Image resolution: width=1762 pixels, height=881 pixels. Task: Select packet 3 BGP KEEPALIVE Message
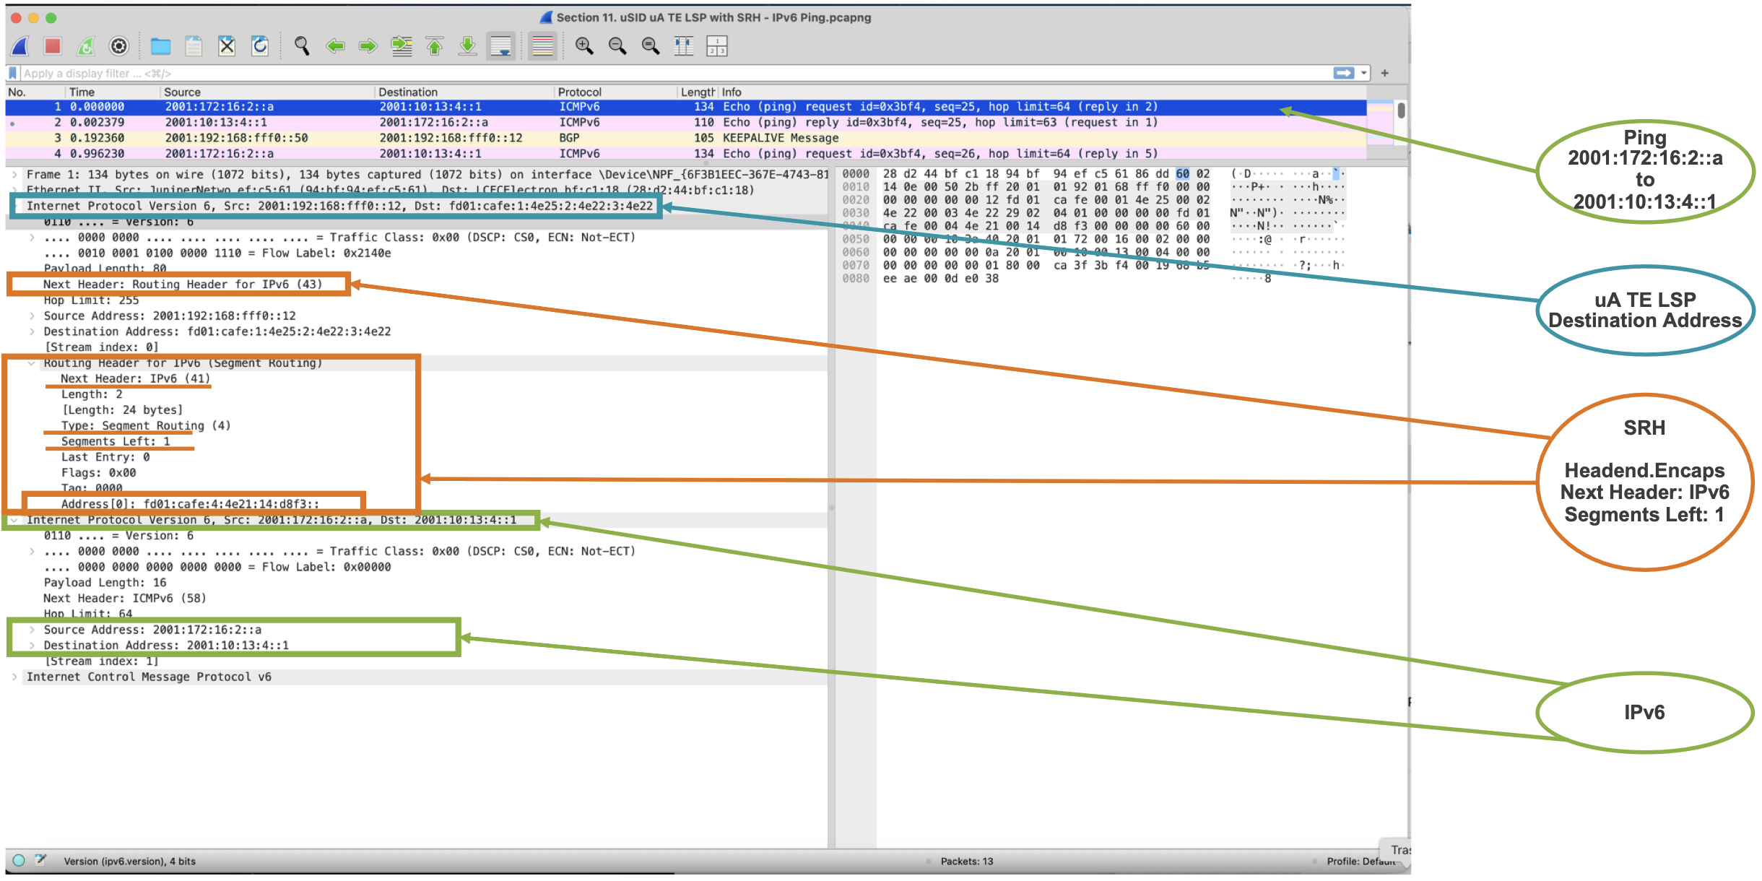686,138
